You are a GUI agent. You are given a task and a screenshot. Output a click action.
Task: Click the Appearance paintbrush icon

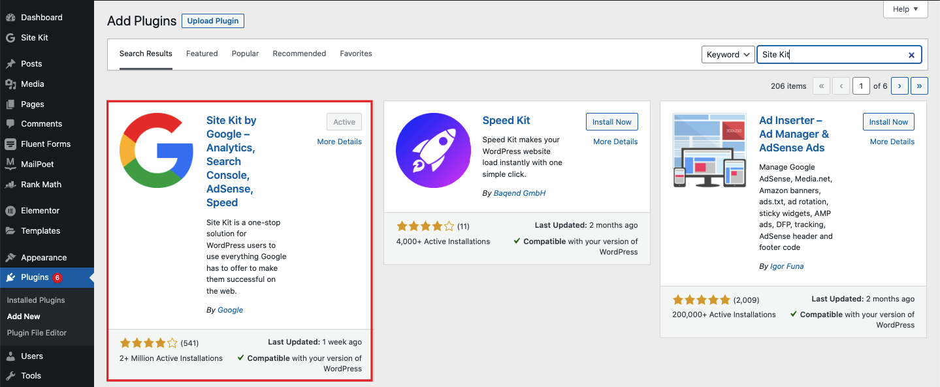(x=10, y=258)
